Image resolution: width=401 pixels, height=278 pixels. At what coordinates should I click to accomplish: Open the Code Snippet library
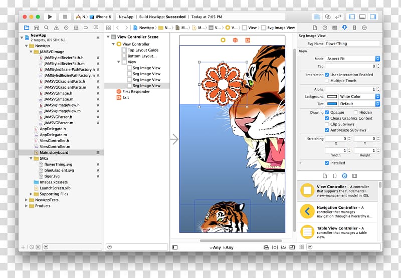tap(334, 176)
